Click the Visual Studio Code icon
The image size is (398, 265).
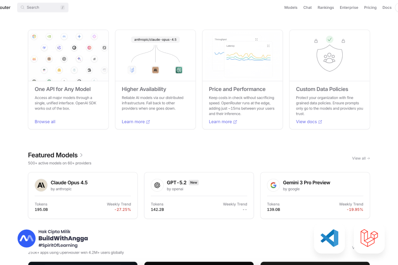(x=329, y=238)
